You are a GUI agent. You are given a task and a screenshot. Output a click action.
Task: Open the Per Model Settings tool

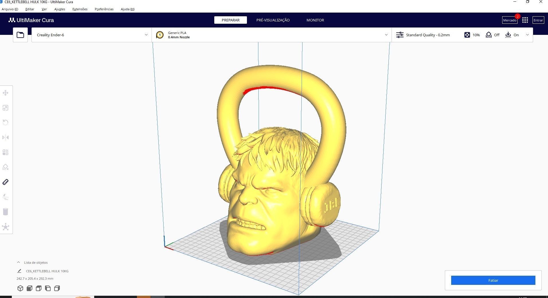[x=5, y=152]
